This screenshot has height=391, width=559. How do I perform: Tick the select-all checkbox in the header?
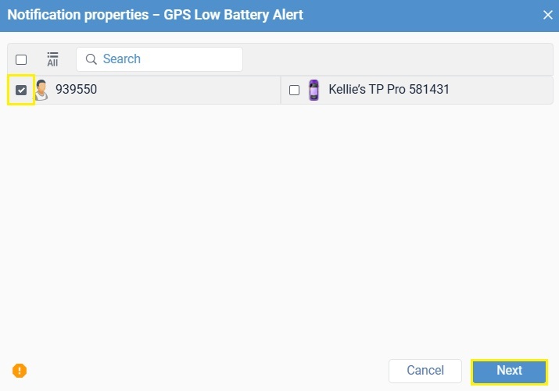(x=21, y=59)
